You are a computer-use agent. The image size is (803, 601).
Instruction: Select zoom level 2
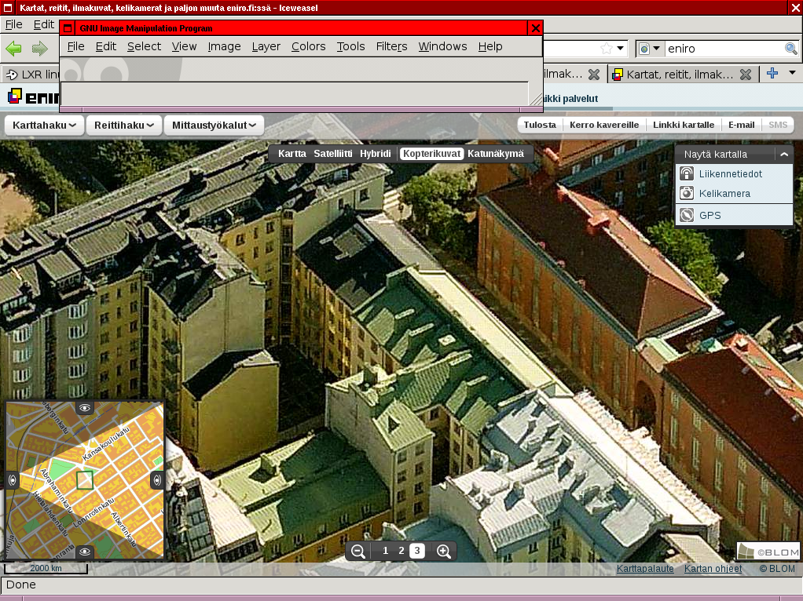401,551
